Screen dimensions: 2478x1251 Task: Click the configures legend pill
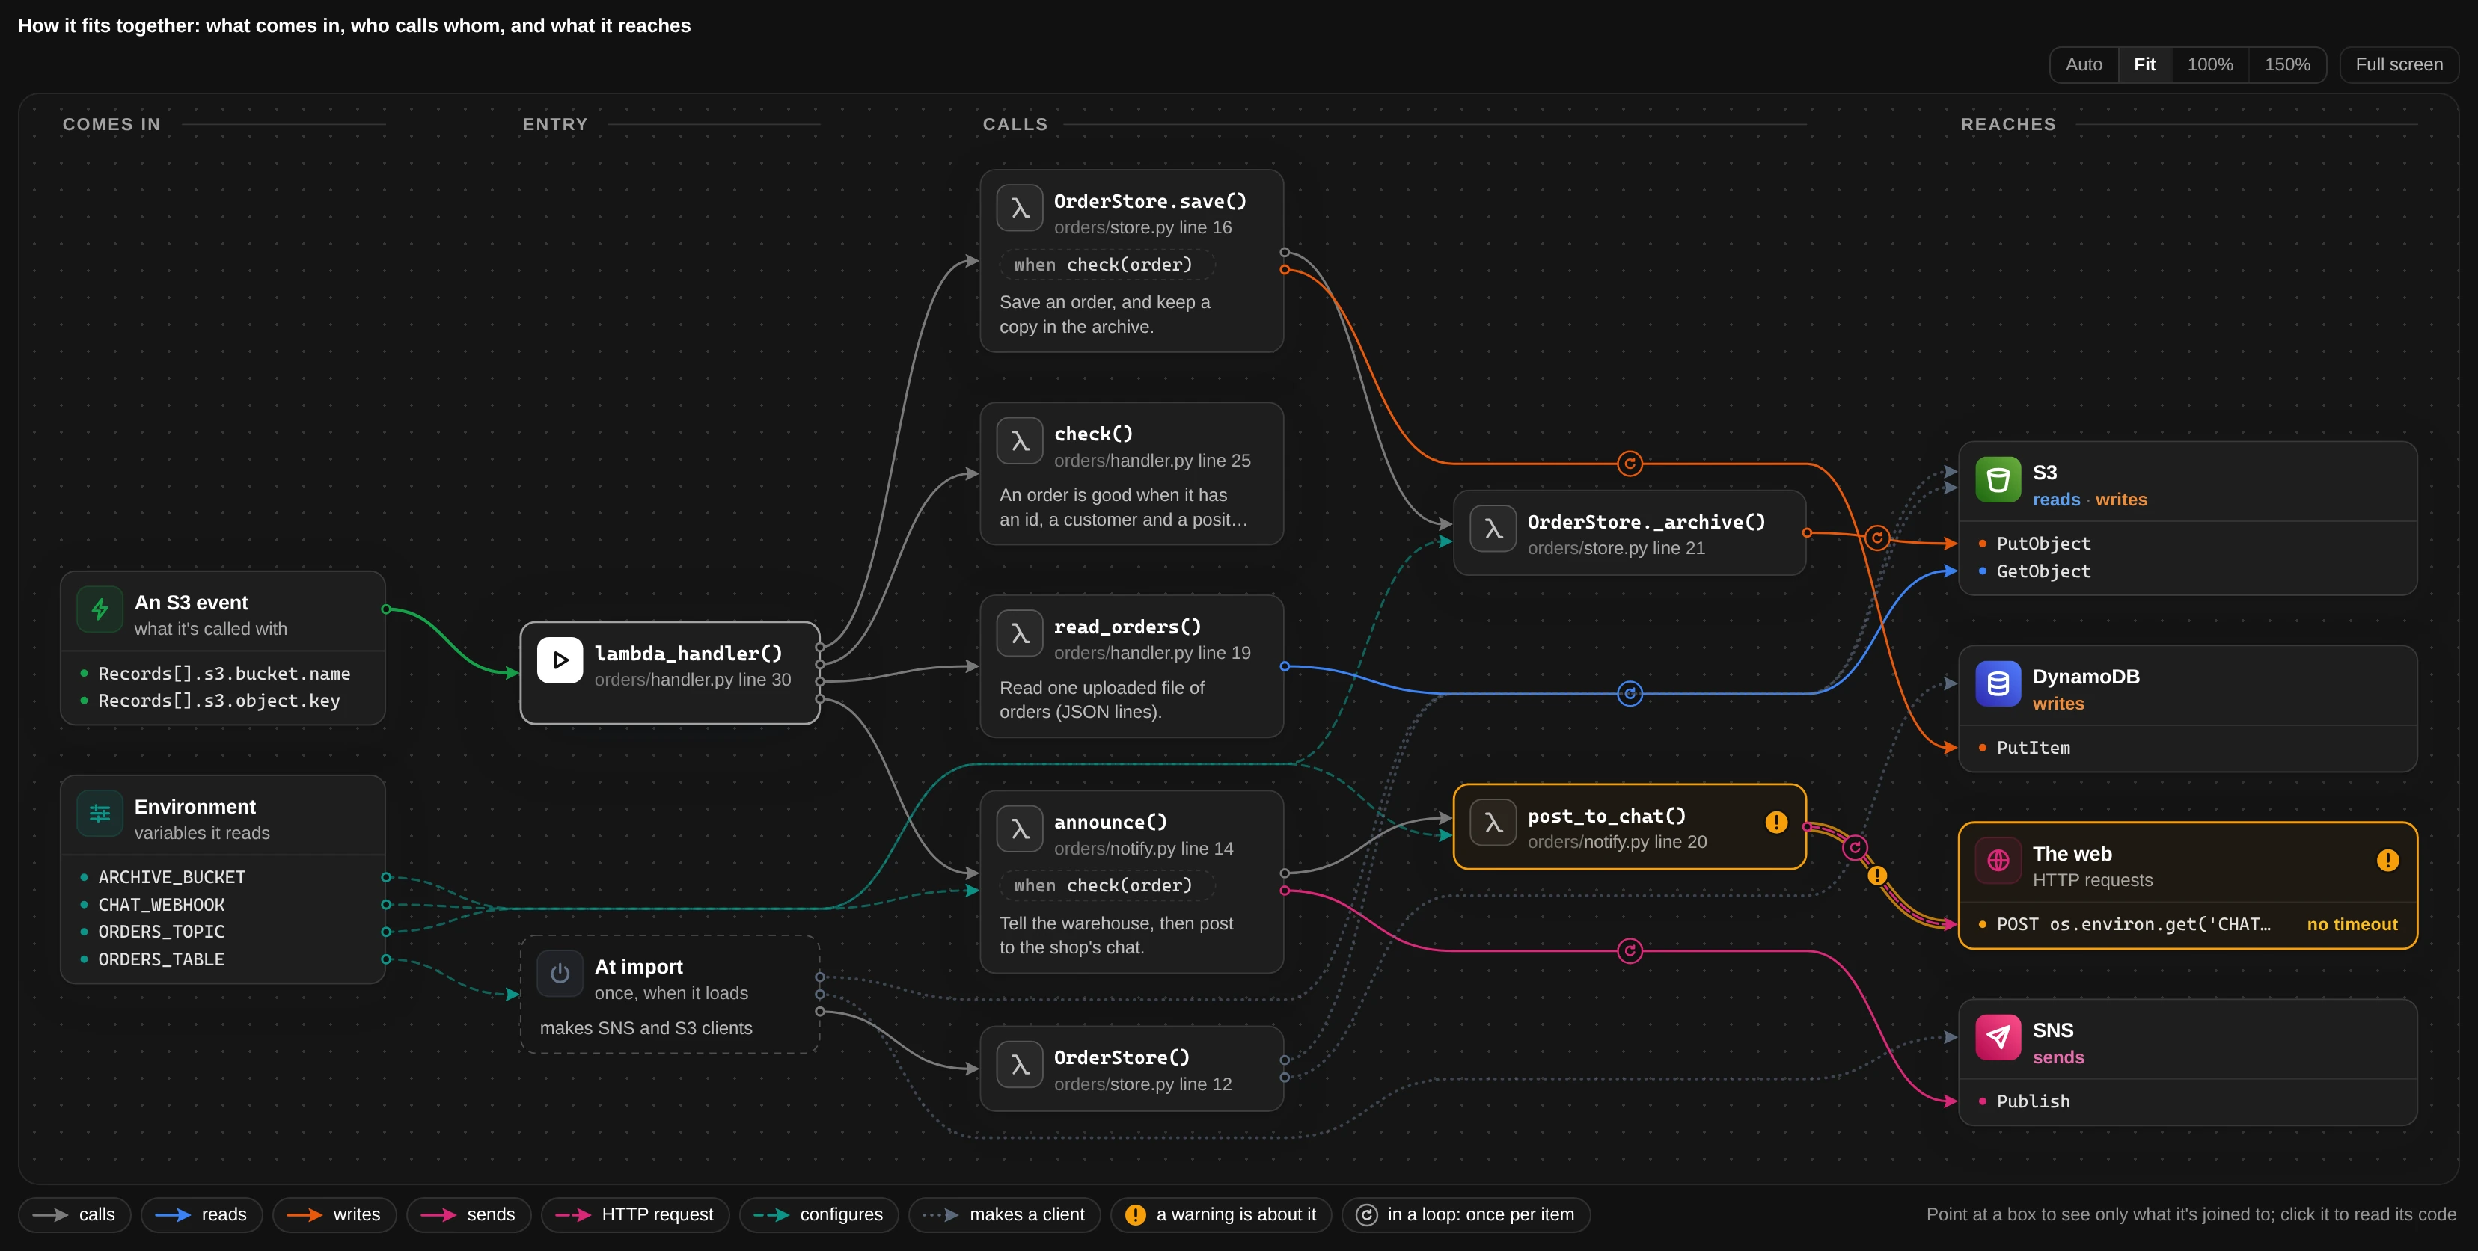click(x=819, y=1214)
